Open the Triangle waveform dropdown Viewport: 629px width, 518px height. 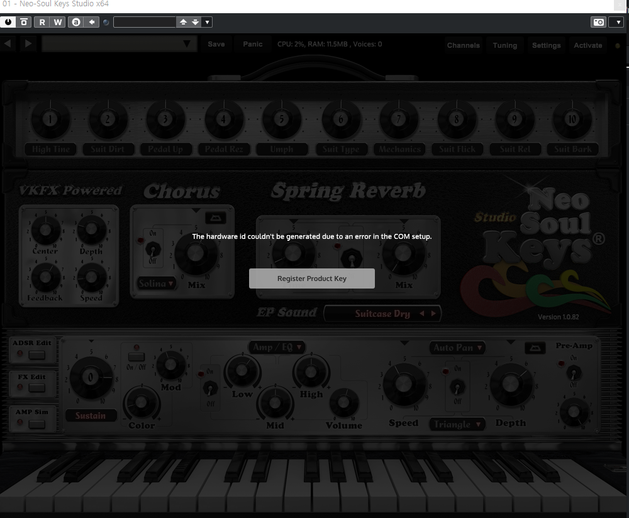coord(457,424)
